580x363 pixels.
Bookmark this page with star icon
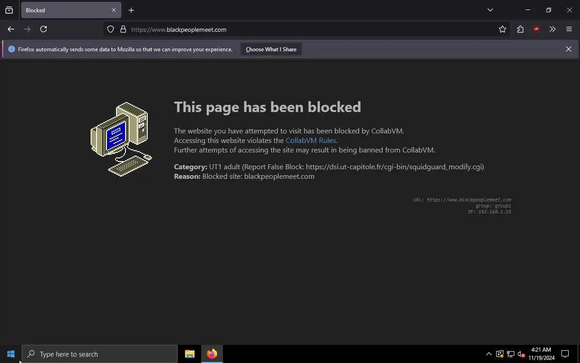tap(503, 29)
